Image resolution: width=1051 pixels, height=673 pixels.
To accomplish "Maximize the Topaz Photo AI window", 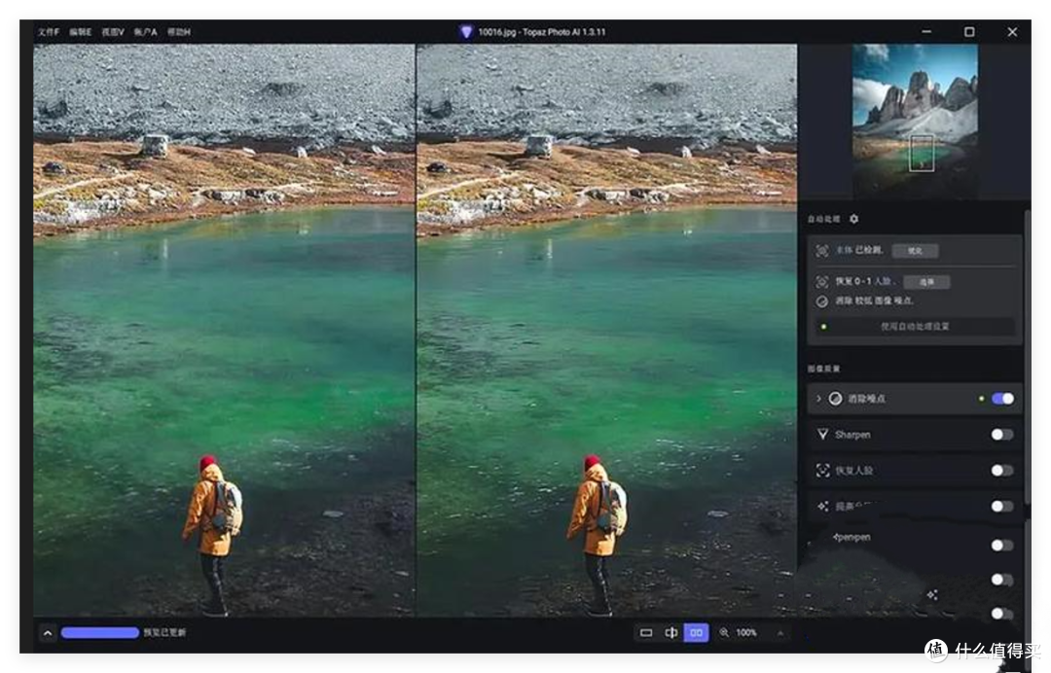I will click(x=969, y=31).
